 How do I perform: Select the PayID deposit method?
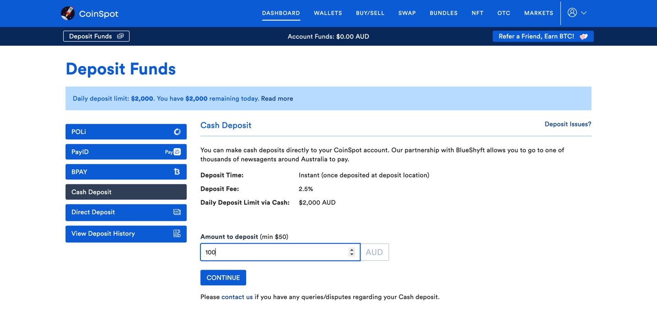[126, 152]
